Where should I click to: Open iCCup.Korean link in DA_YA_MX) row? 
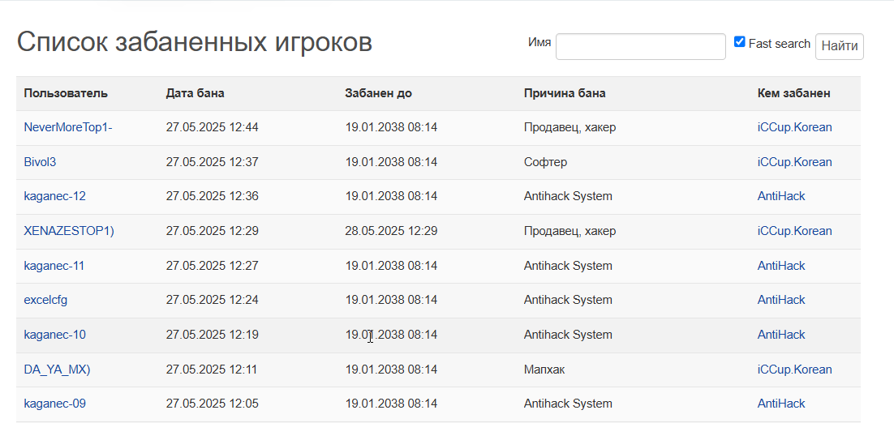[794, 369]
